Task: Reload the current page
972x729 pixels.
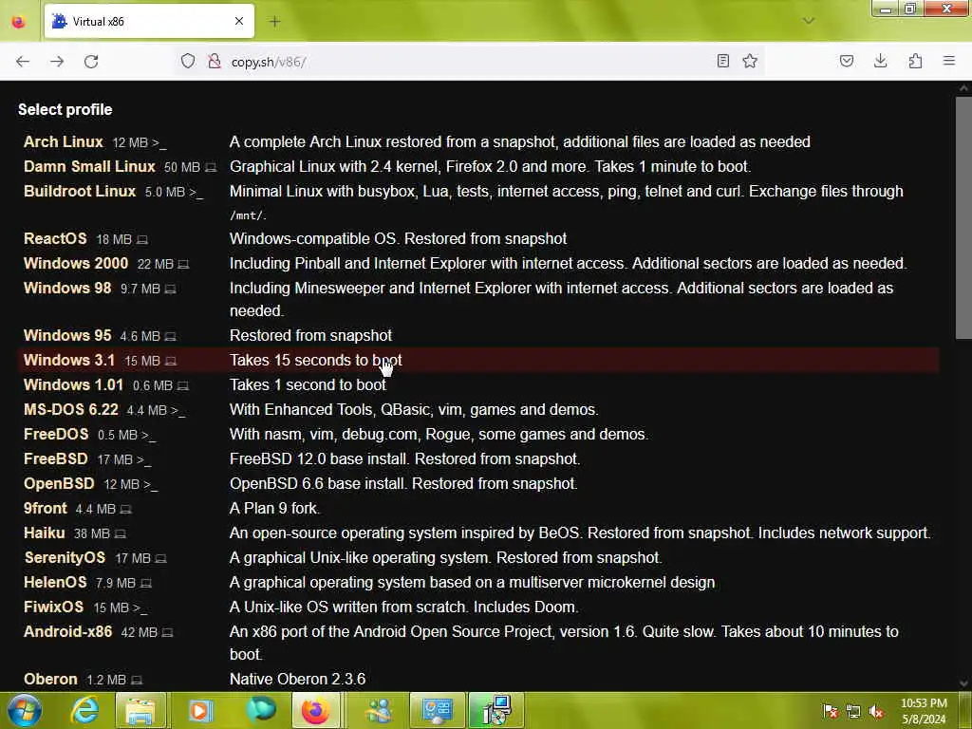Action: (x=91, y=62)
